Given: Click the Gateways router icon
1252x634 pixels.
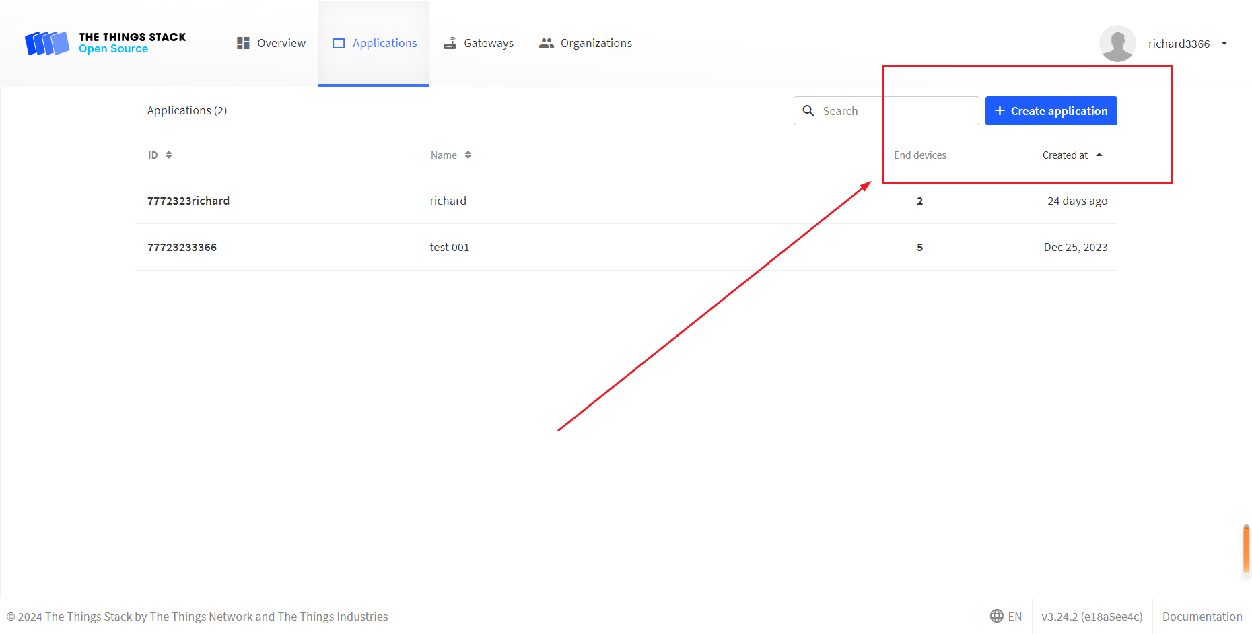Looking at the screenshot, I should [450, 43].
